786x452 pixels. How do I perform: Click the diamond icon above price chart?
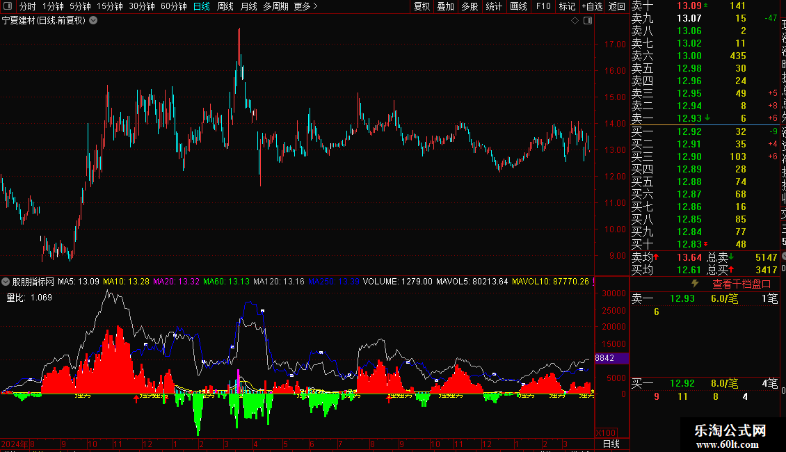pos(575,21)
